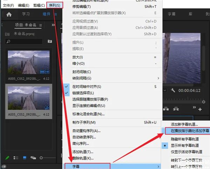The image size is (210, 169).
Task: Click the wrench settings icon in Program monitor
Action: [x=173, y=90]
